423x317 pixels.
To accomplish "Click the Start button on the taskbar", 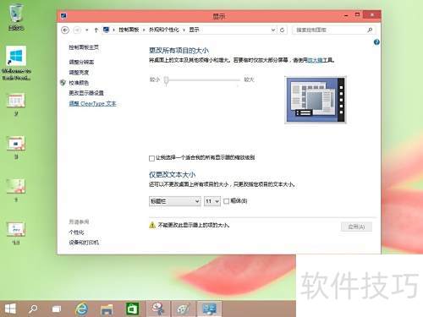I will click(x=10, y=309).
